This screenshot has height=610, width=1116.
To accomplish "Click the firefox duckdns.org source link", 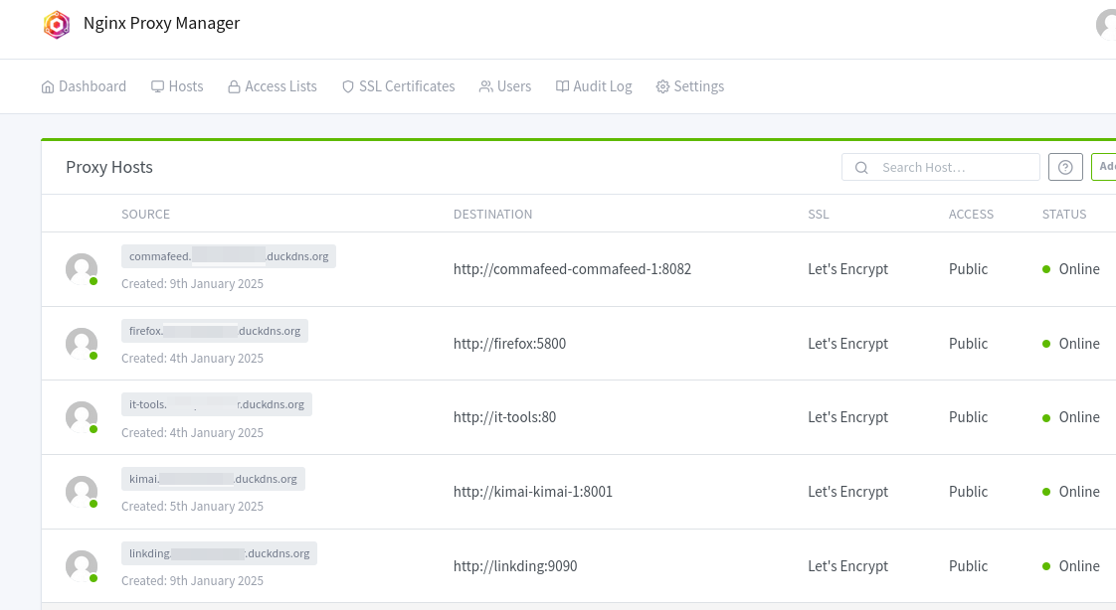I will coord(215,331).
